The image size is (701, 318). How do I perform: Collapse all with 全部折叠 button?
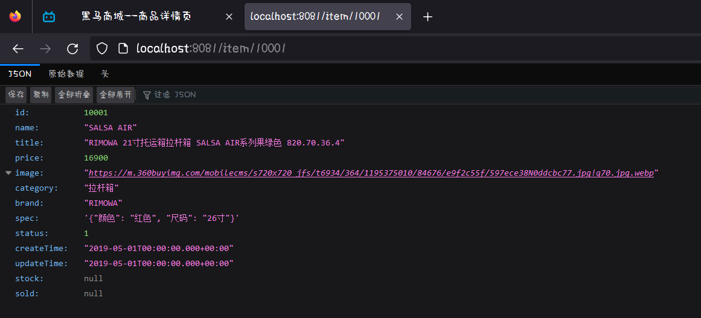(74, 95)
